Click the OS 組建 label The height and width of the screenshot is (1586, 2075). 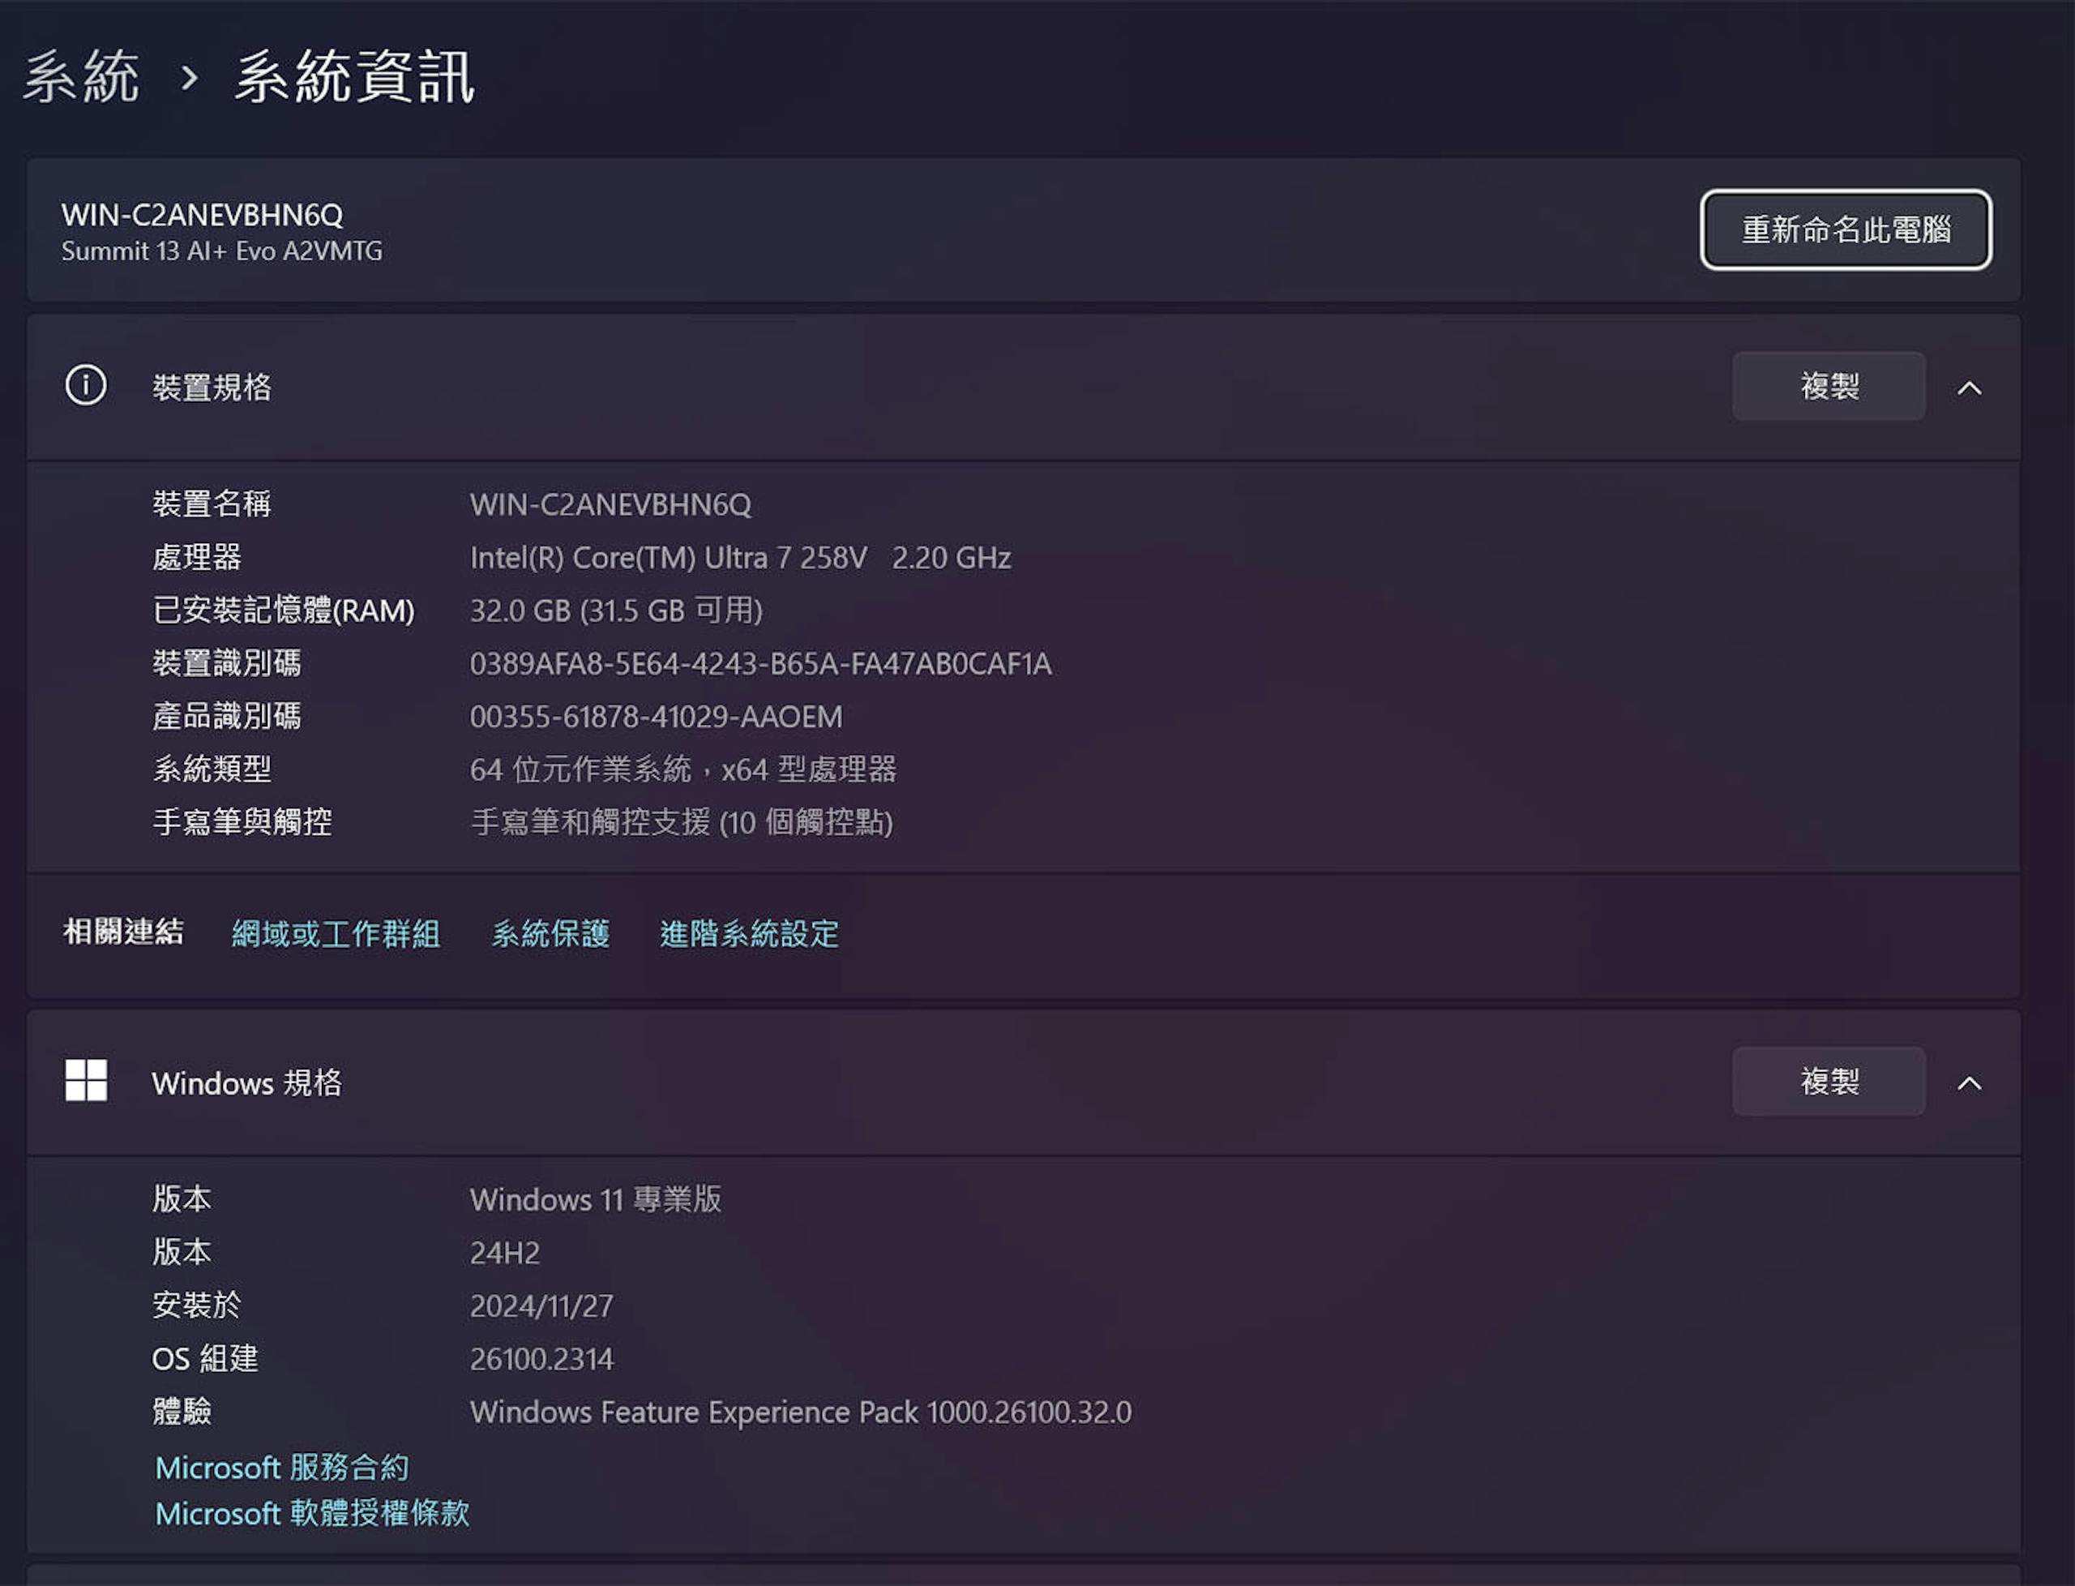(205, 1358)
